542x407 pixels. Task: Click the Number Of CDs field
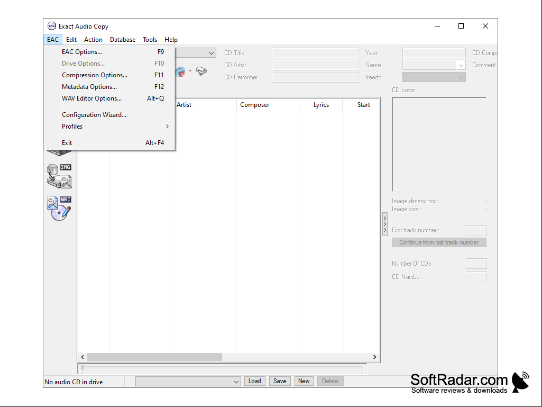coord(476,264)
